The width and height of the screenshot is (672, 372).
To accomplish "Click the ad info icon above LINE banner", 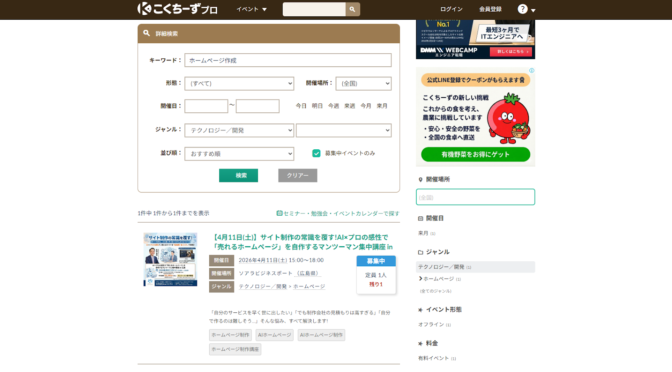I will click(532, 70).
